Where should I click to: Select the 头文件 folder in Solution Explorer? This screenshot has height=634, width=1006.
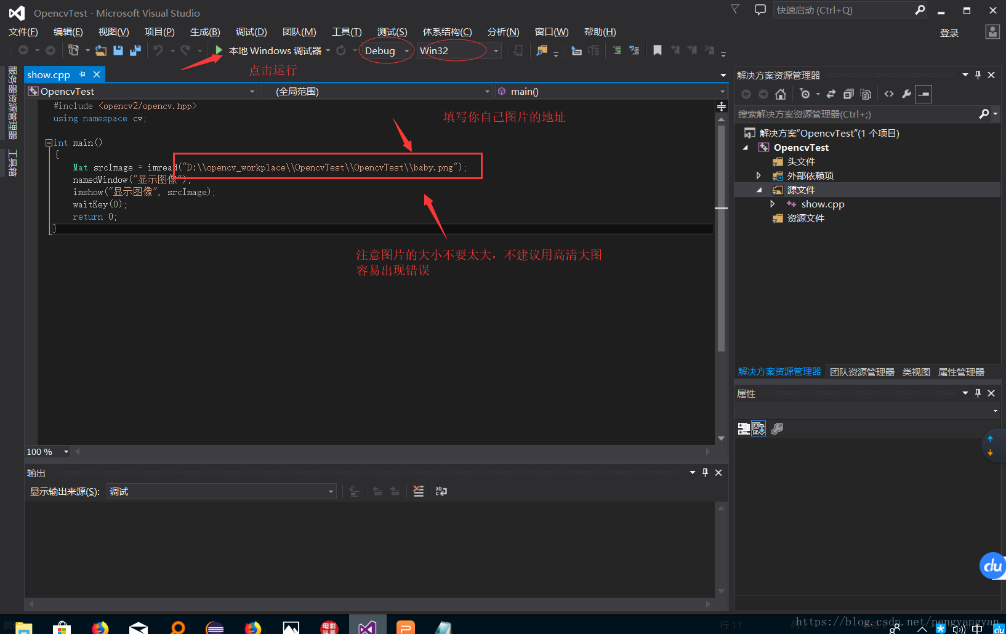pyautogui.click(x=801, y=162)
